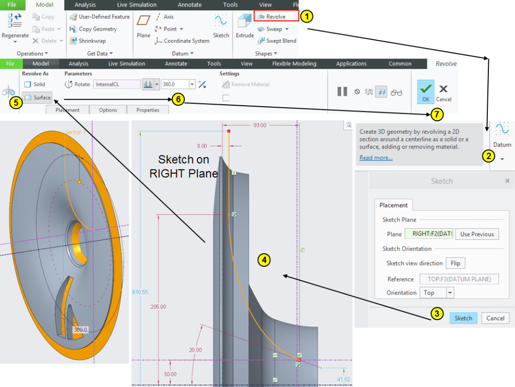Viewport: 515px width, 387px height.
Task: Check the box under Remove Material
Action: 226,98
